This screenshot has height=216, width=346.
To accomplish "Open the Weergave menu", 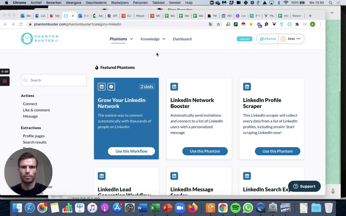I will pyautogui.click(x=74, y=3).
